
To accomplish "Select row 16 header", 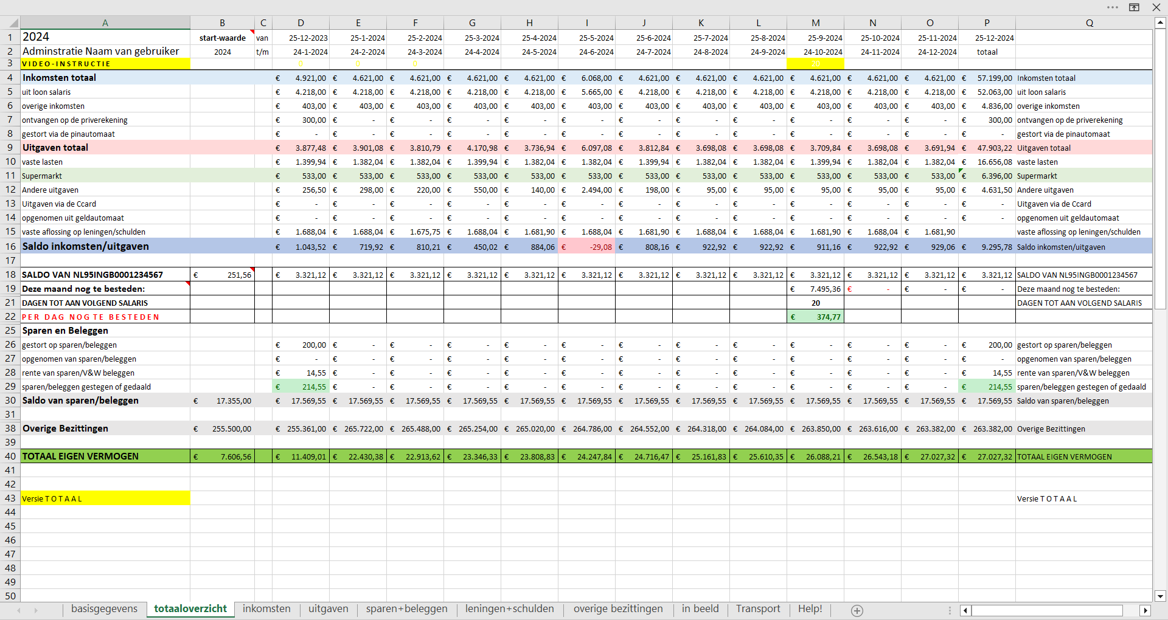I will [x=10, y=247].
